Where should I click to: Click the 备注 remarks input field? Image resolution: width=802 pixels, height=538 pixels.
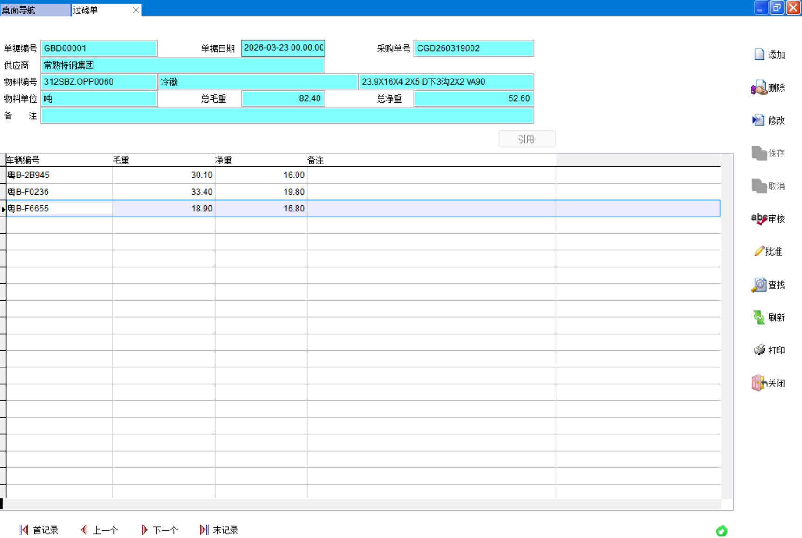(287, 116)
